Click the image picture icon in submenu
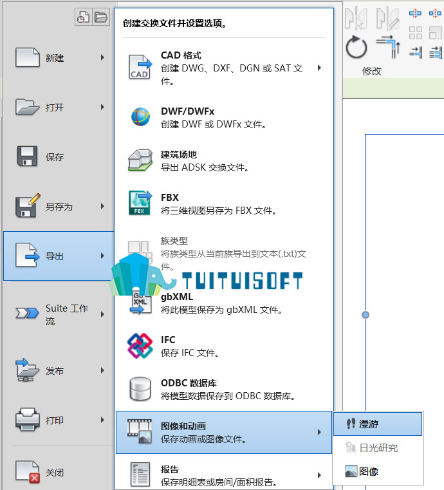The height and width of the screenshot is (490, 444). [x=351, y=471]
